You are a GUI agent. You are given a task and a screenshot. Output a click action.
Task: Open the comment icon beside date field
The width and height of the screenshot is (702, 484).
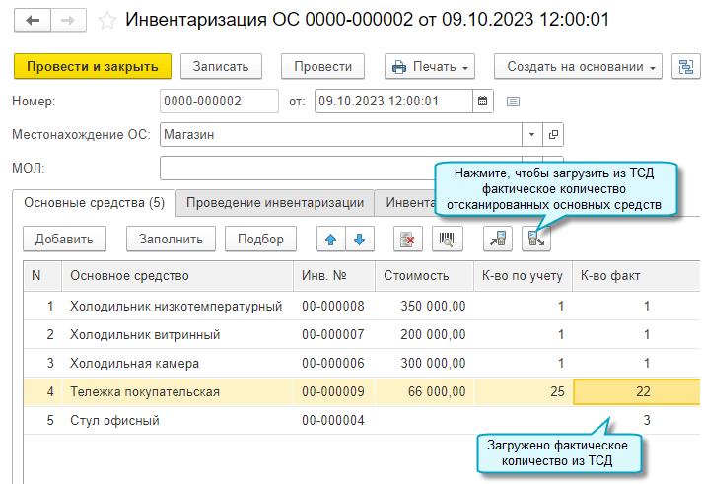pyautogui.click(x=513, y=101)
